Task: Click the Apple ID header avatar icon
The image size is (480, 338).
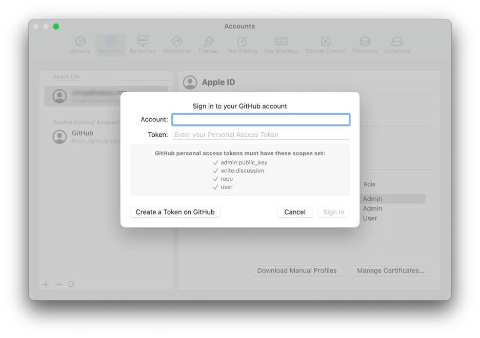Action: point(190,82)
